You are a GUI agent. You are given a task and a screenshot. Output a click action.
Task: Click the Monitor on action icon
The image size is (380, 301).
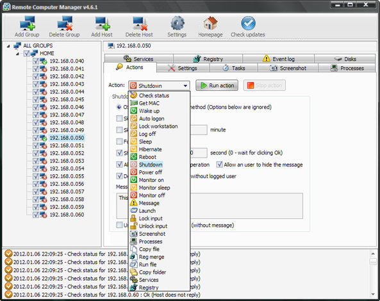point(133,180)
